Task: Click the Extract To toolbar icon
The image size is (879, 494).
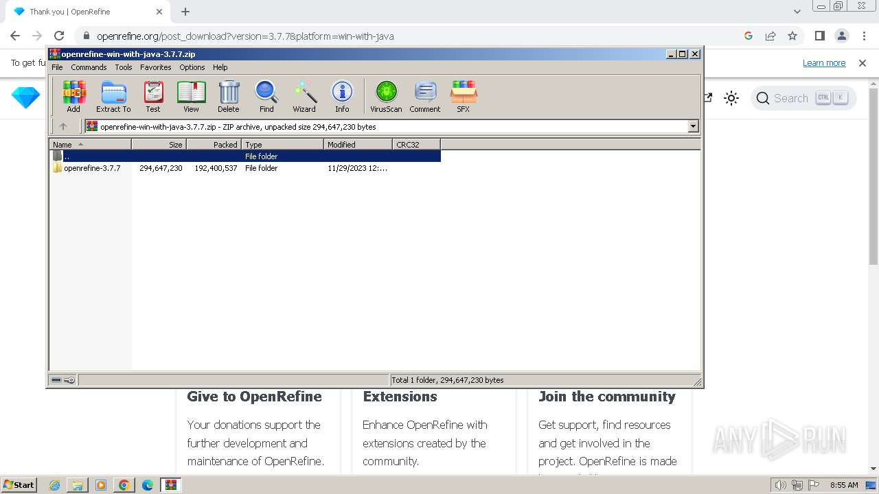Action: click(x=113, y=96)
